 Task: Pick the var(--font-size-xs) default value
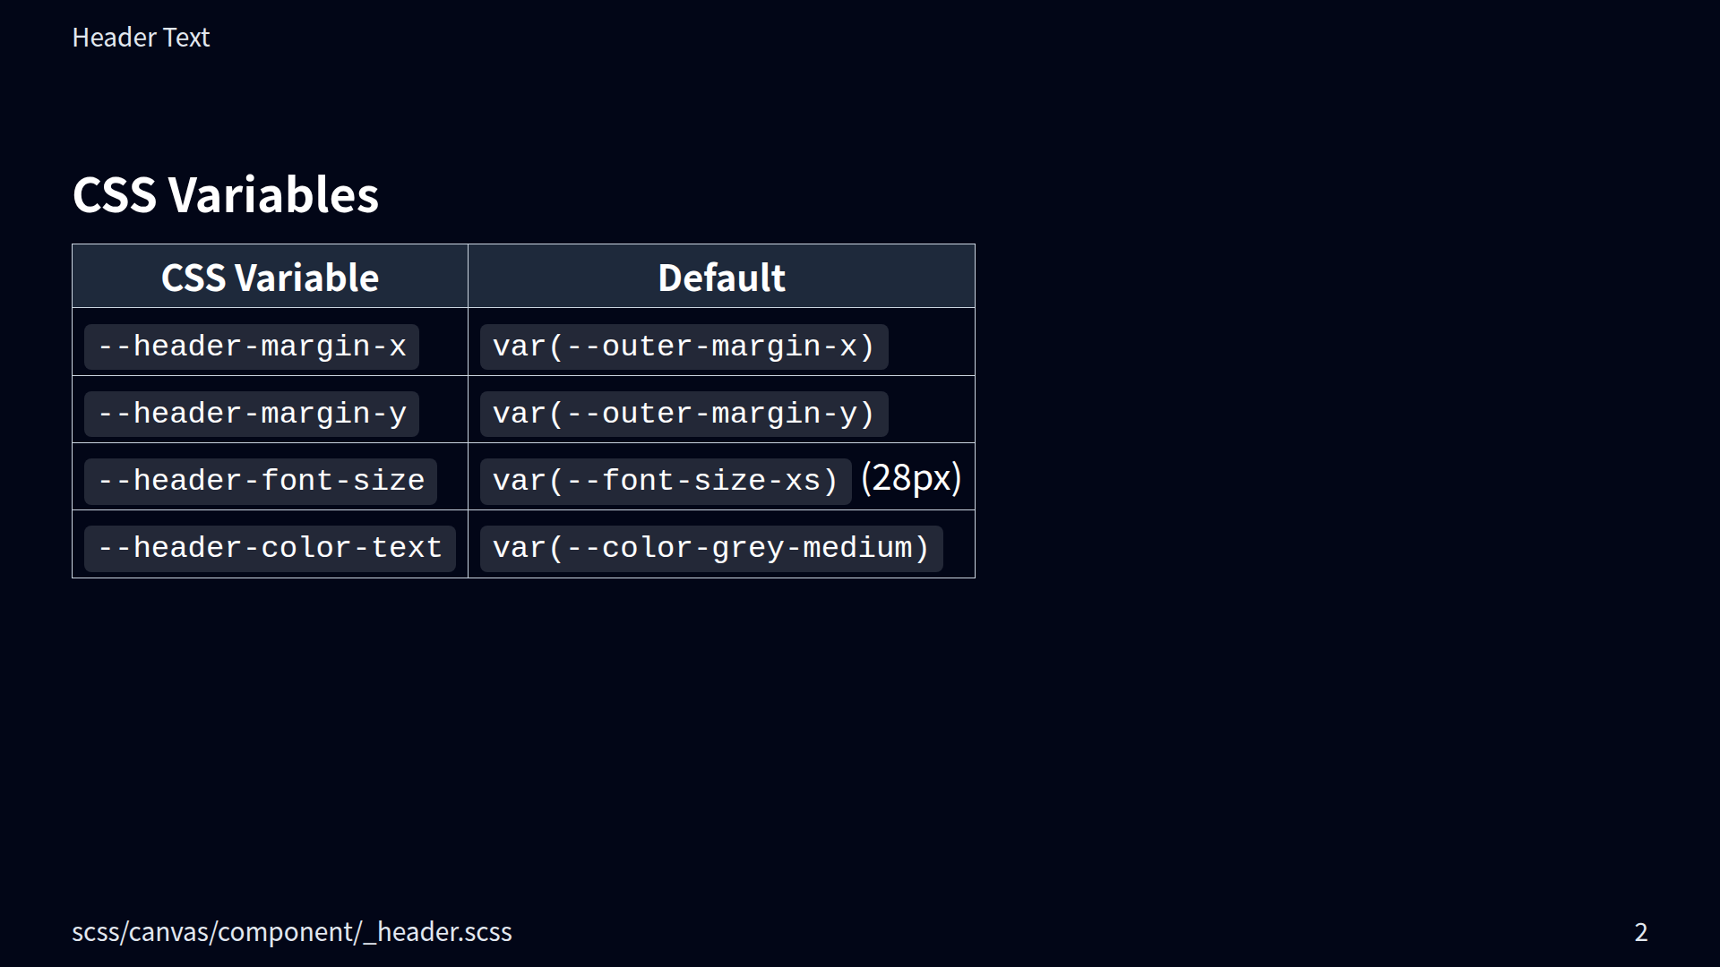coord(666,481)
